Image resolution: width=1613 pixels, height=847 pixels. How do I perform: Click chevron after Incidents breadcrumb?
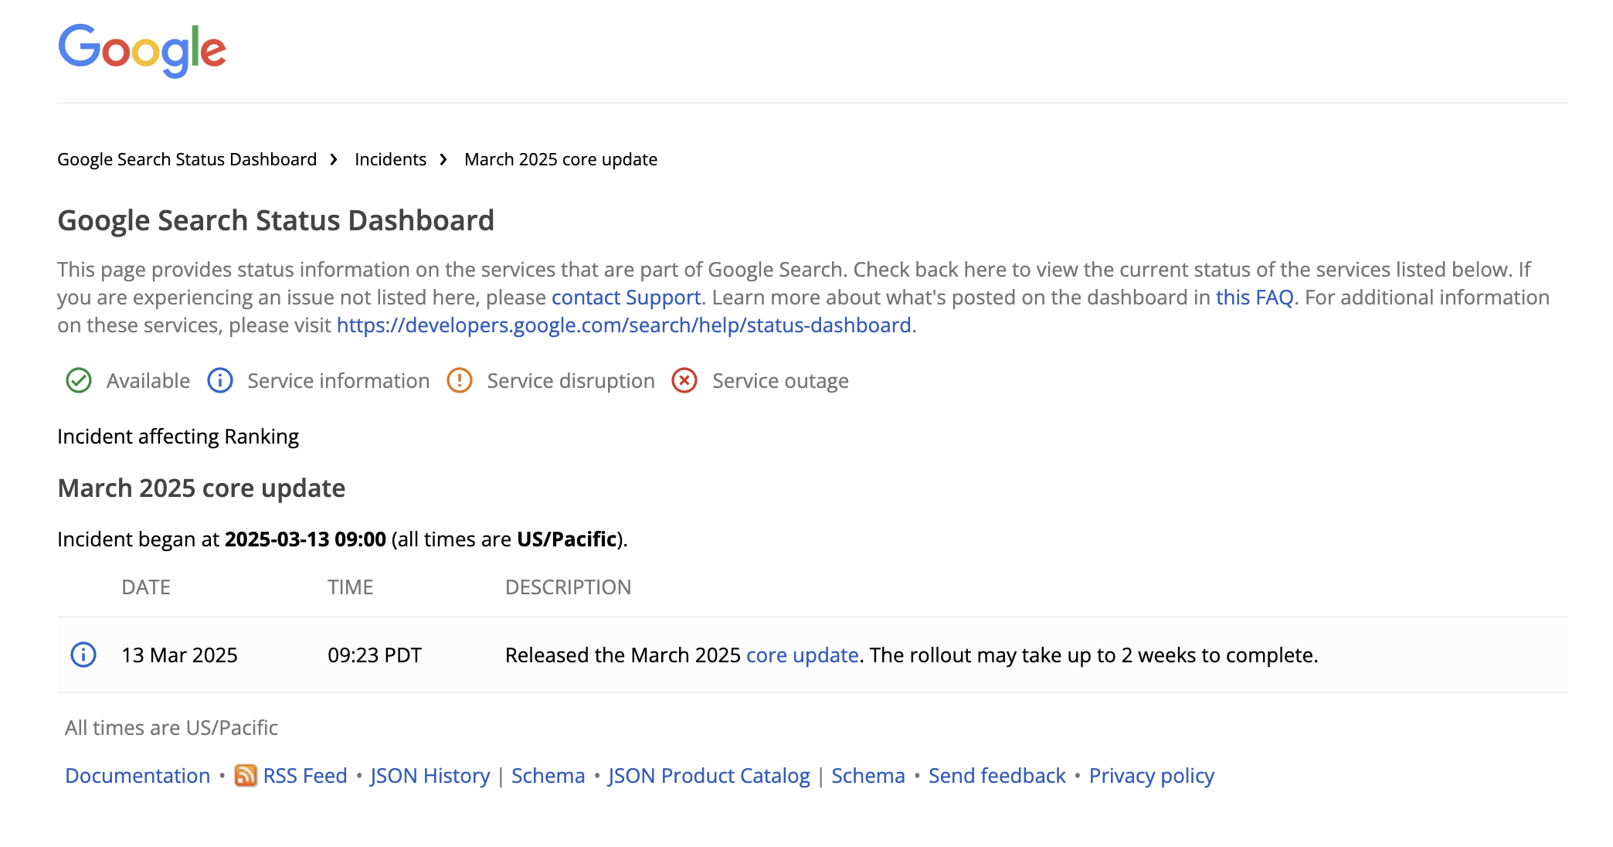click(443, 159)
